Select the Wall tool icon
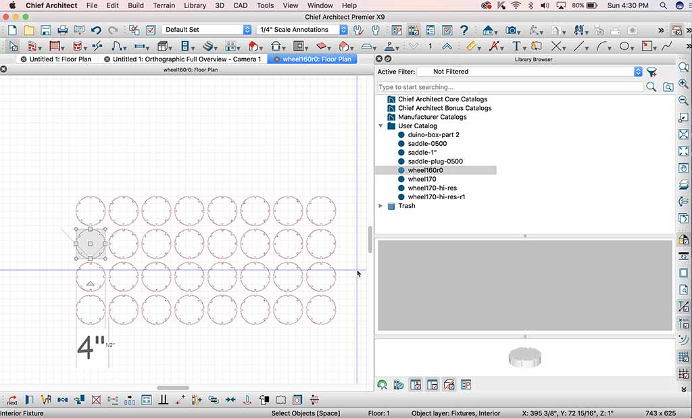This screenshot has width=692, height=418. (32, 46)
